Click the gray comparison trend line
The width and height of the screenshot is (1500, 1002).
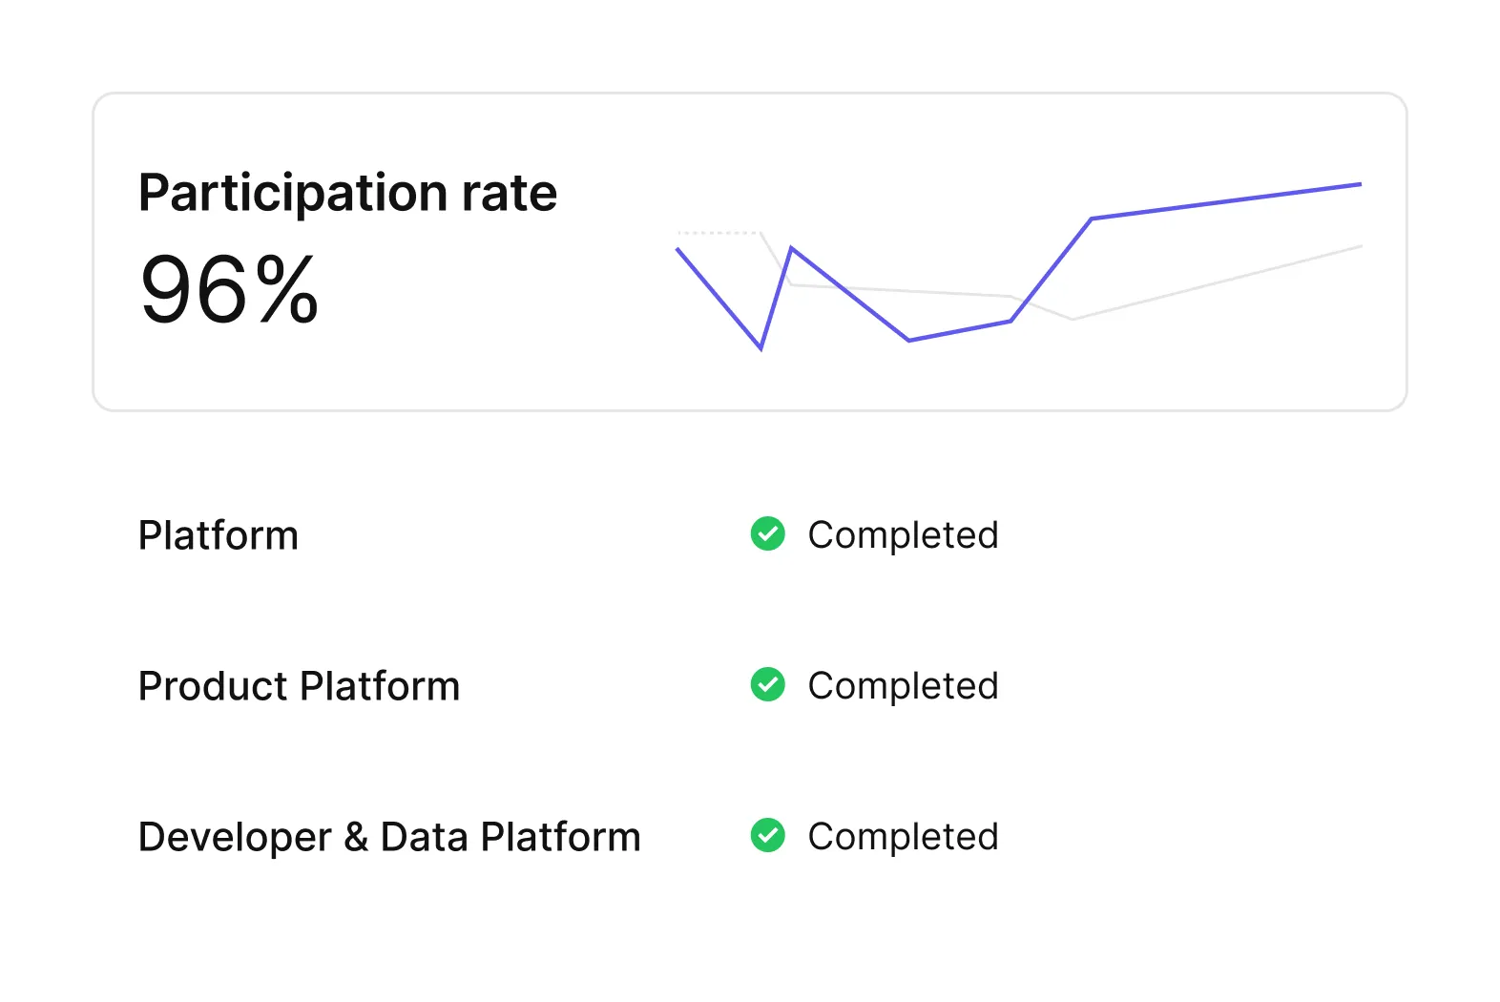[x=1217, y=282]
